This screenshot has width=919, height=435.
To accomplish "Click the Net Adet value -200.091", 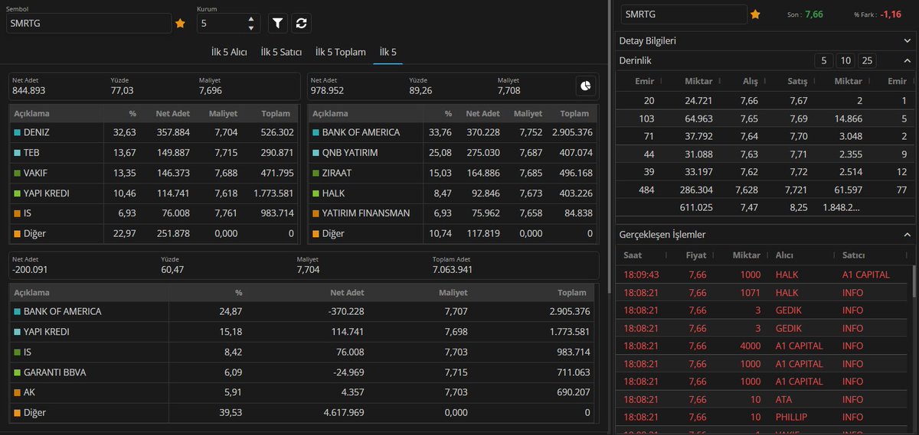I will click(x=30, y=270).
